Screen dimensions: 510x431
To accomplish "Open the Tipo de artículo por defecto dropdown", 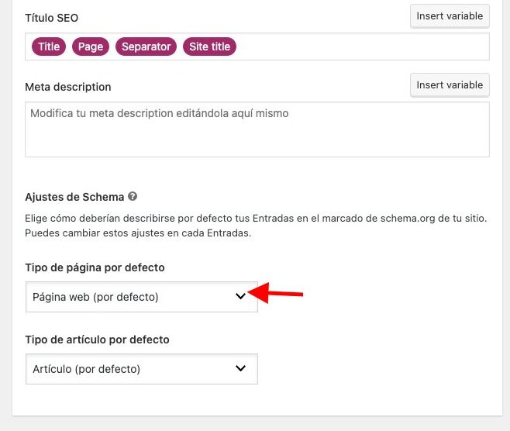I will [x=142, y=369].
